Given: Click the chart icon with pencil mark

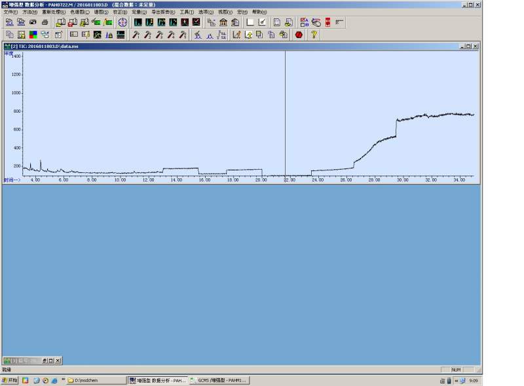Looking at the screenshot, I should [262, 22].
